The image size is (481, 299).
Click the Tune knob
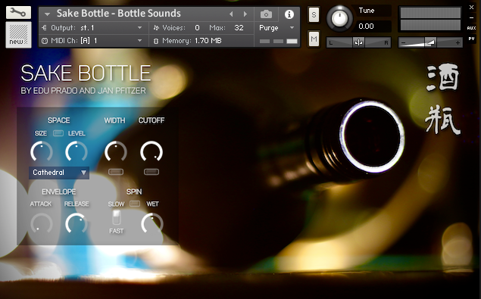(x=339, y=18)
